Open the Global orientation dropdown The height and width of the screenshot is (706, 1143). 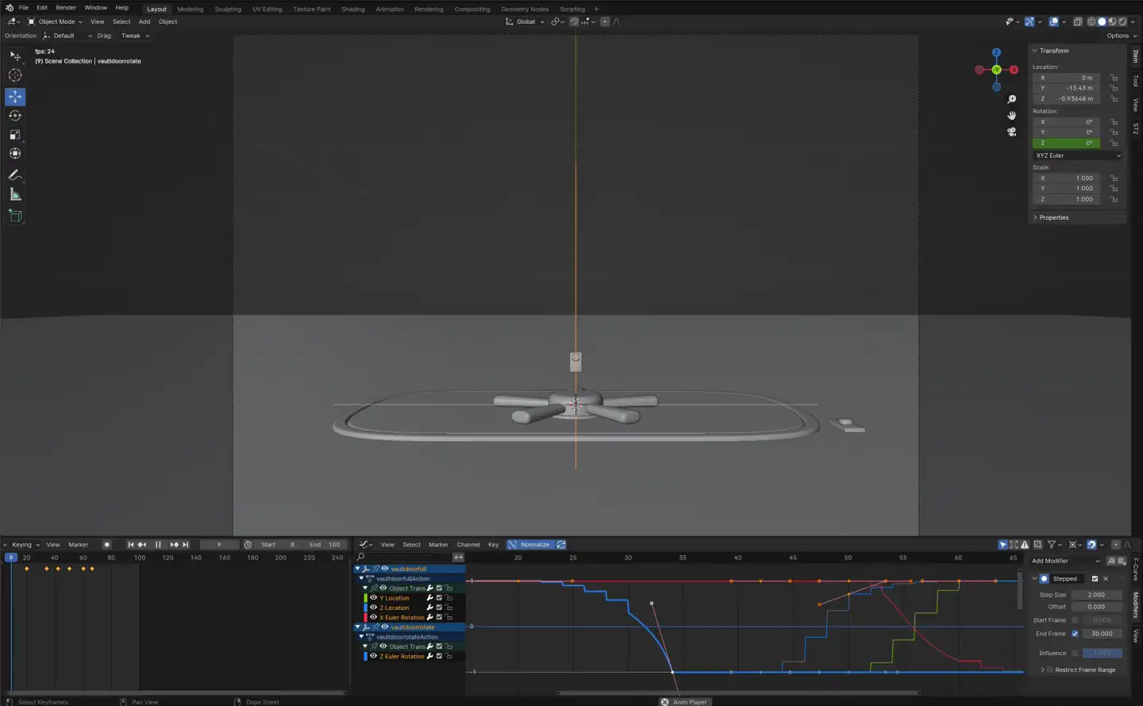pyautogui.click(x=525, y=22)
